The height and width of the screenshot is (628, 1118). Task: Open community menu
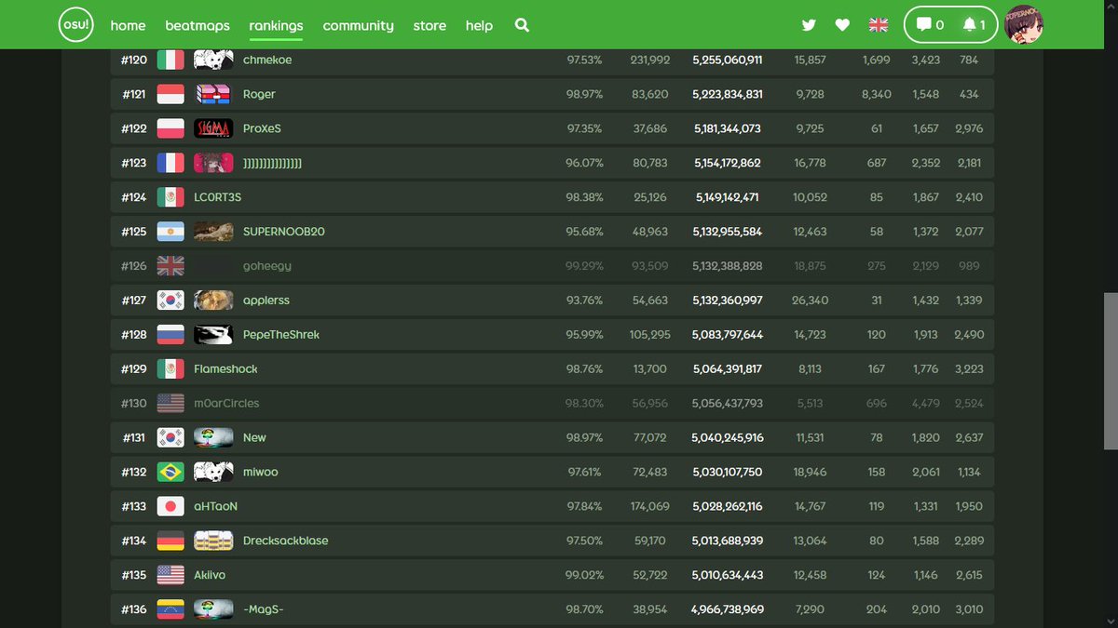358,26
